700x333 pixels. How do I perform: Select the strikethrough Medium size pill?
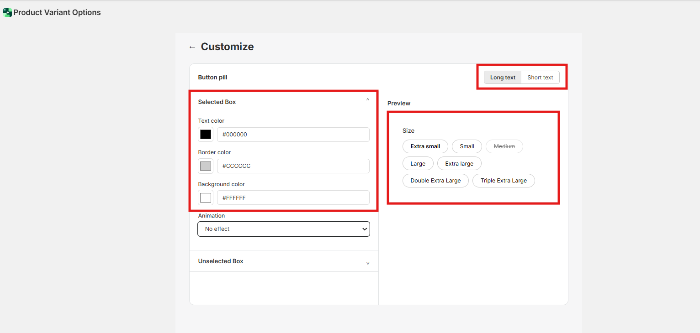click(x=504, y=146)
